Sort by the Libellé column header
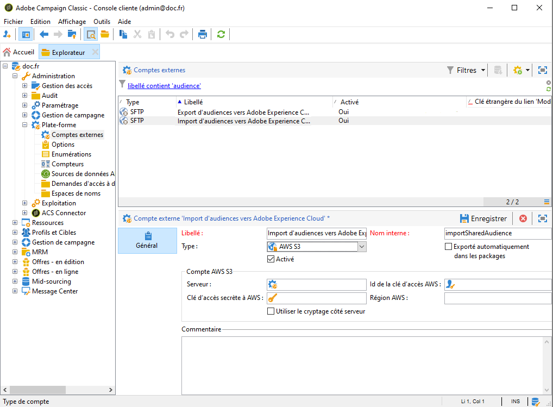This screenshot has height=407, width=553. (254, 102)
